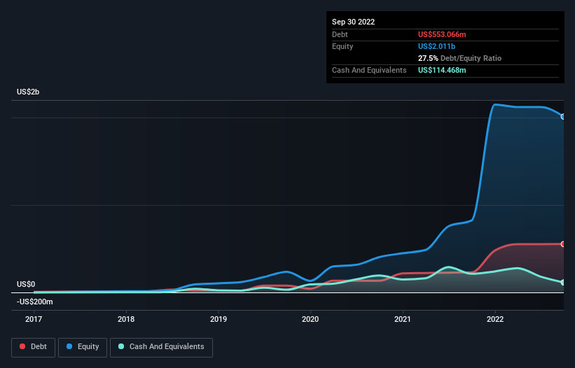This screenshot has width=575, height=368.
Task: Click the US$2b y-axis label
Action: coord(28,92)
